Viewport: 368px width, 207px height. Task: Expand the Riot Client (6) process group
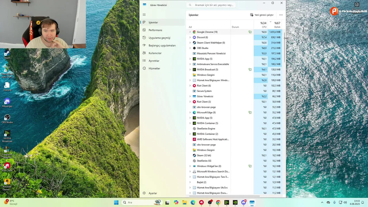[x=190, y=86]
